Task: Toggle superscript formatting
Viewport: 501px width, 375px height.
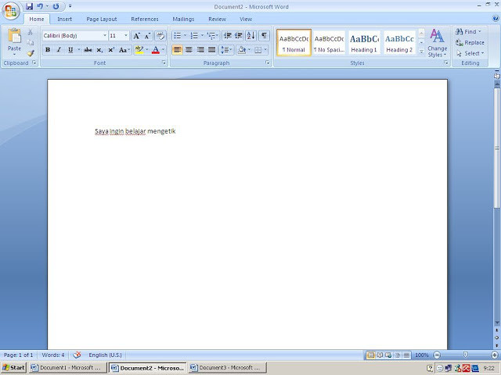Action: click(111, 50)
